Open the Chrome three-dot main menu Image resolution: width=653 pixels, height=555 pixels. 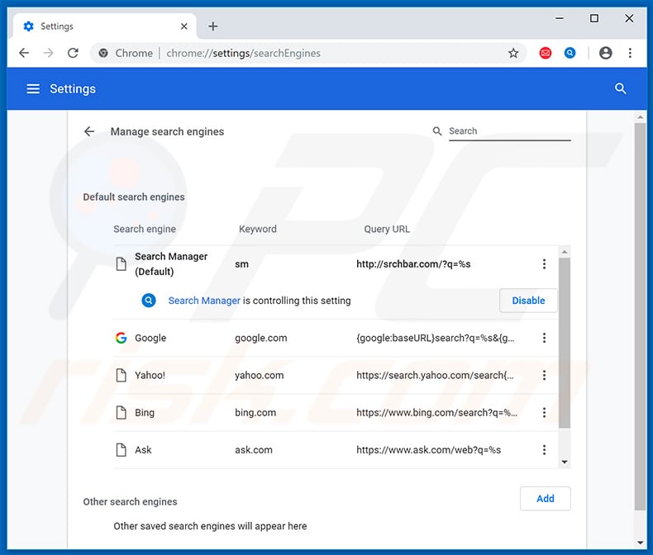[x=630, y=53]
